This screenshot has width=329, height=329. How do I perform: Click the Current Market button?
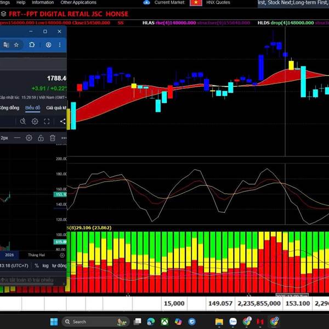click(x=169, y=3)
